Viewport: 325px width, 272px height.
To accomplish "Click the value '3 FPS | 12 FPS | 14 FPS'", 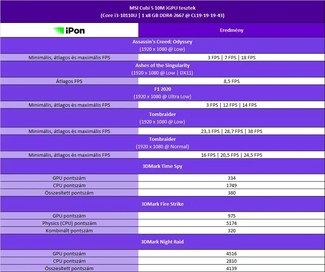I will pos(232,105).
